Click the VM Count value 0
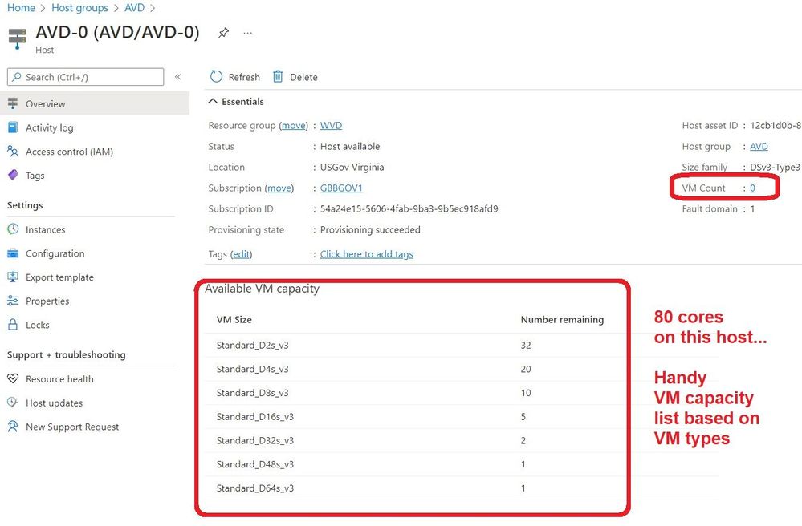Image resolution: width=802 pixels, height=526 pixels. coord(752,188)
